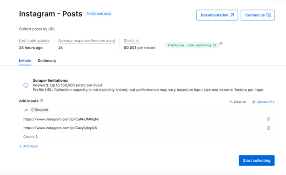This screenshot has width=286, height=175.
Task: Click the Starts at label
Action: [x=132, y=41]
